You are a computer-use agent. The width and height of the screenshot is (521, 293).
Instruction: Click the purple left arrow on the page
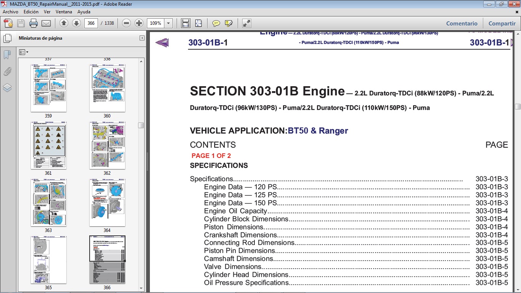click(162, 42)
